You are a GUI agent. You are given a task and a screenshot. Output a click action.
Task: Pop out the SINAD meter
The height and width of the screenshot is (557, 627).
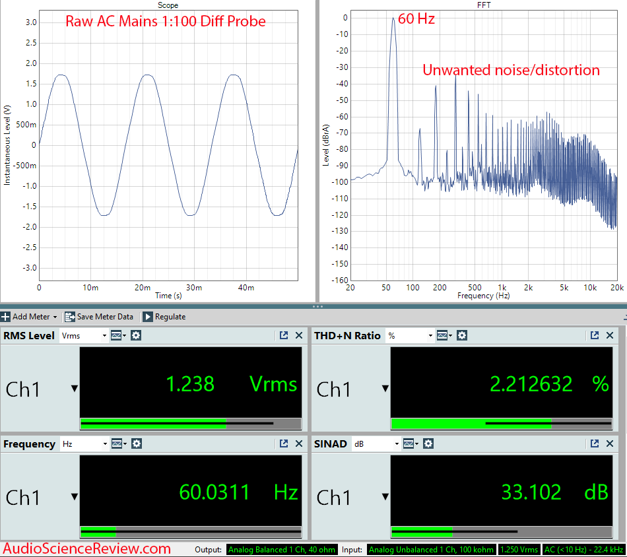595,443
